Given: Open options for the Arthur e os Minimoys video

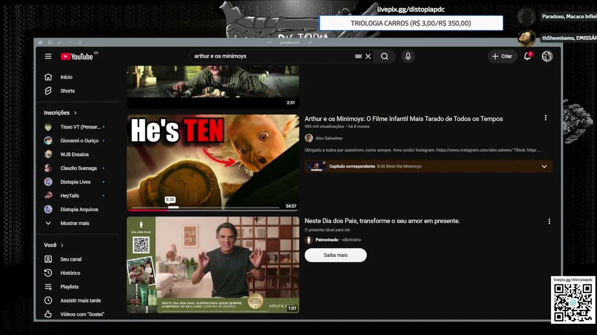Looking at the screenshot, I should pyautogui.click(x=545, y=118).
